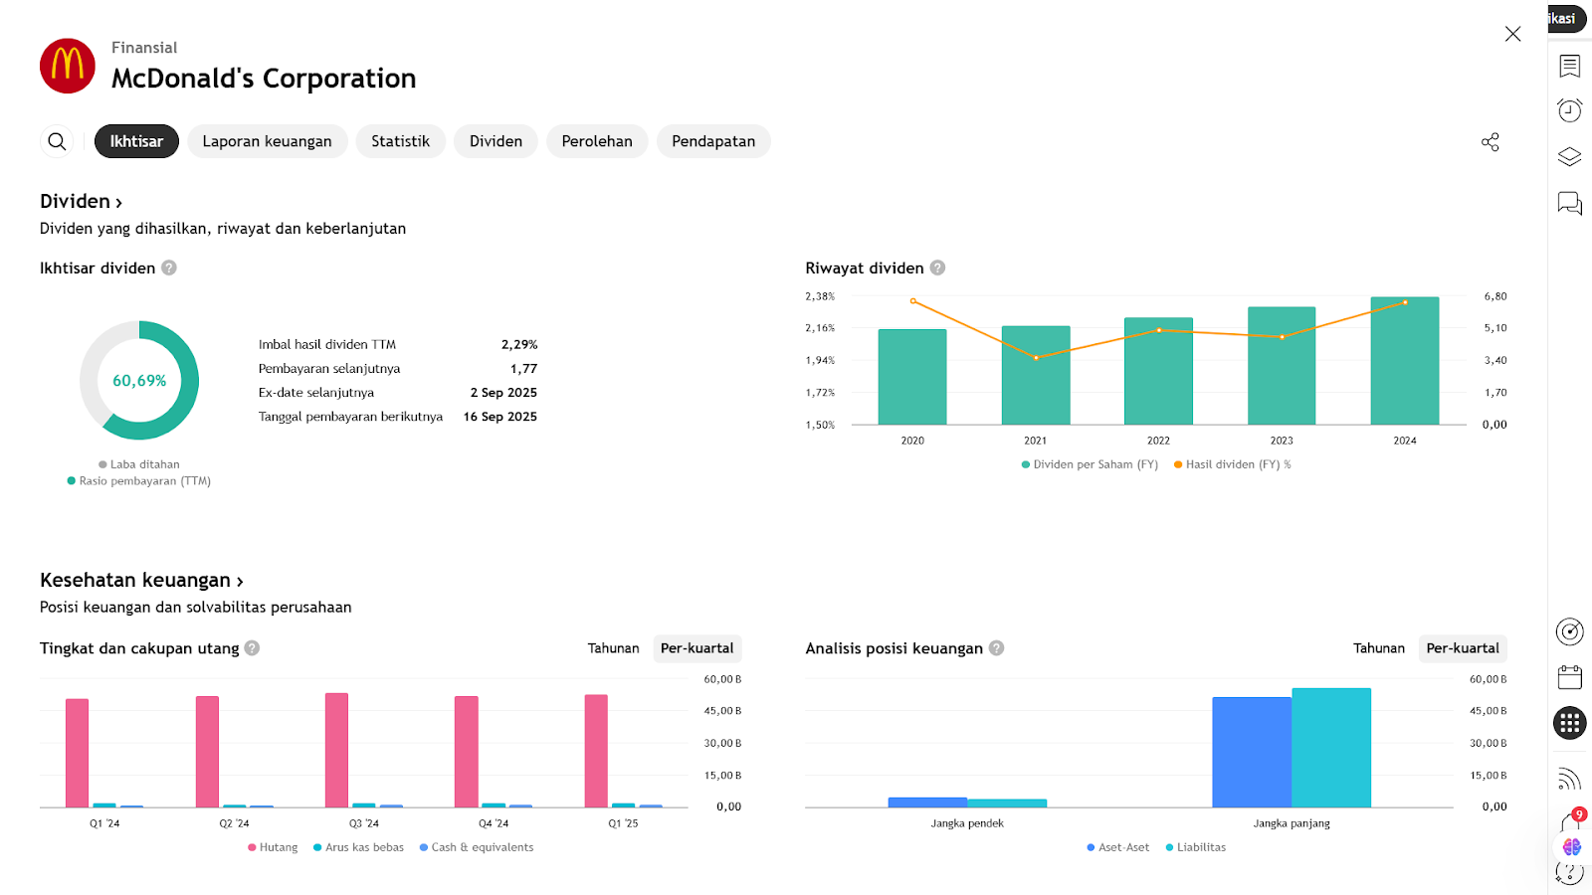Screen dimensions: 1592x895
Task: Open the watchlist panel icon
Action: [1569, 66]
